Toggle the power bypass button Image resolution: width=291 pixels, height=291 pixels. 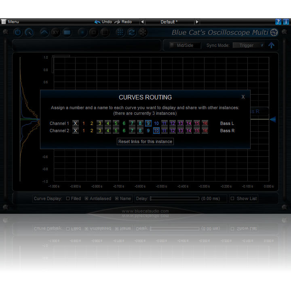[18, 32]
